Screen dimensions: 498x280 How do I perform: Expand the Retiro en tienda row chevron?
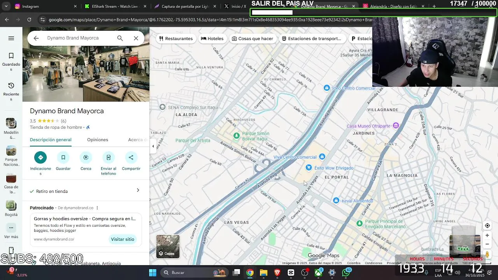click(x=138, y=191)
